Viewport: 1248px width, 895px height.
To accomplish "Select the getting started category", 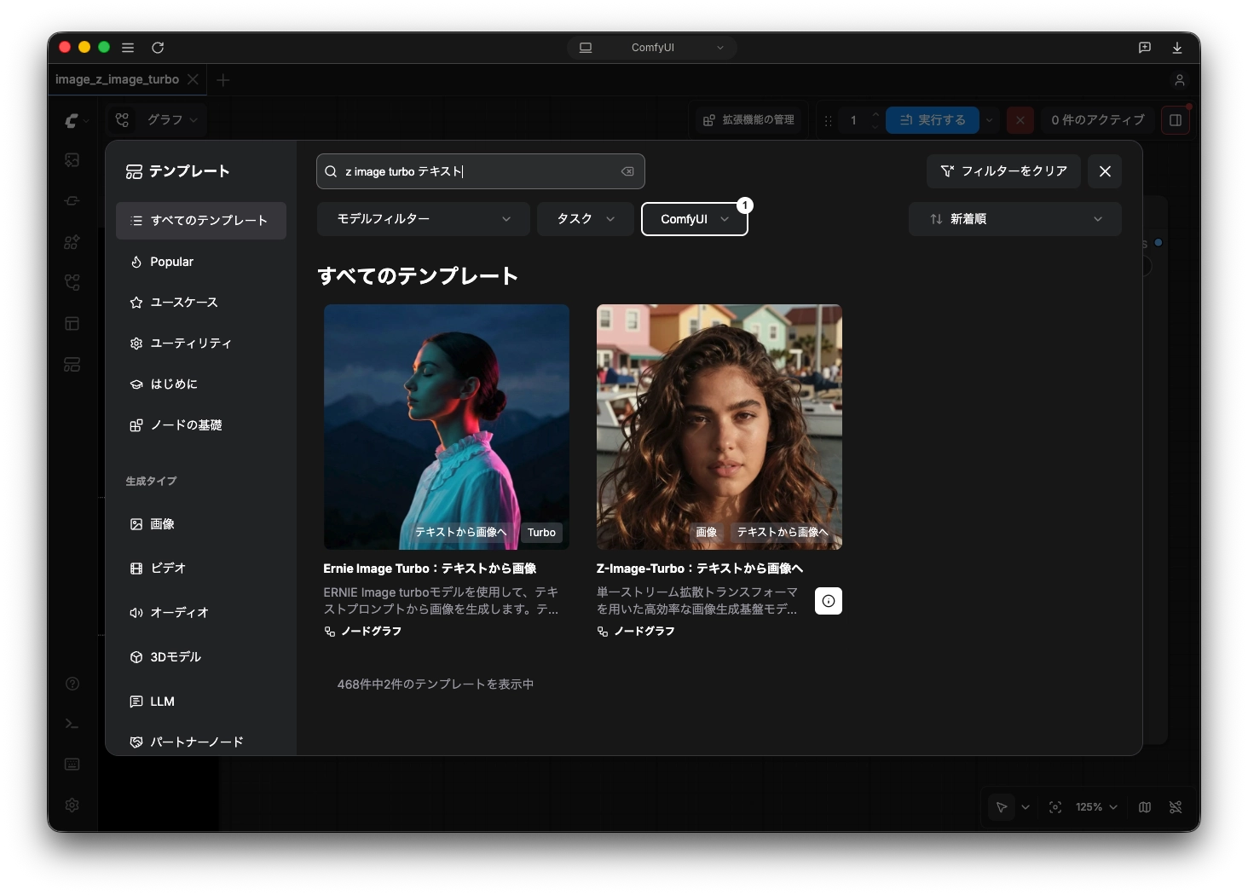I will [x=201, y=384].
